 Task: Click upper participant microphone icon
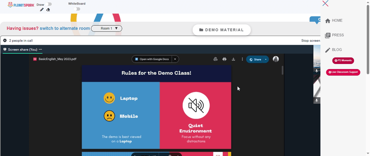pos(317,71)
